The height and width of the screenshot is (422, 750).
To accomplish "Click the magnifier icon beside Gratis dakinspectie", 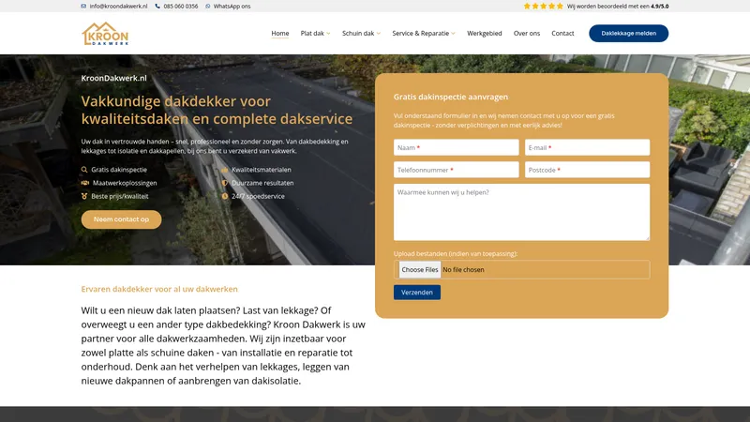I will (x=84, y=170).
